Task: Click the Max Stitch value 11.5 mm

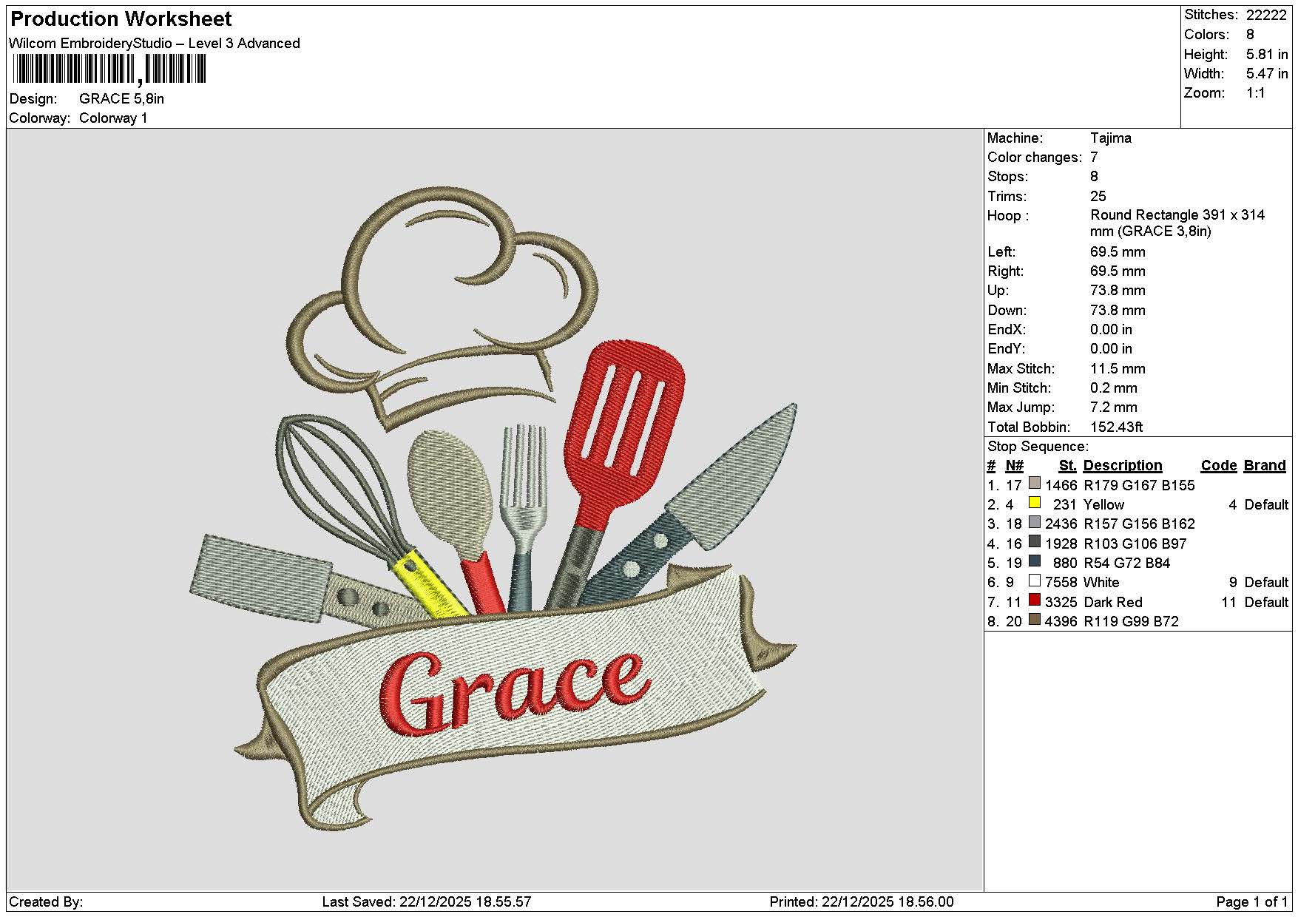Action: [x=1118, y=369]
